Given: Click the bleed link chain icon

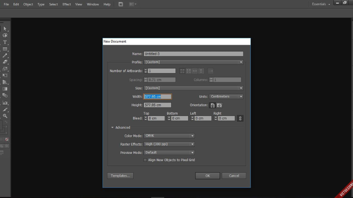Looking at the screenshot, I should [x=240, y=118].
